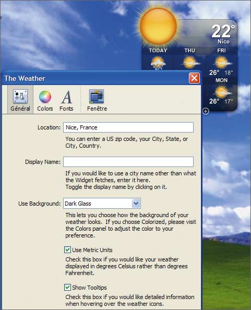Click the 22° current temperature

coord(223,31)
